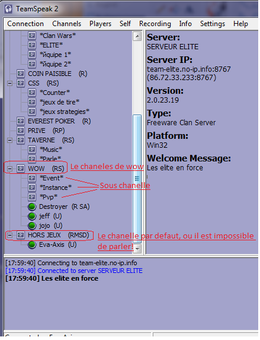Select player Eva-Axis (U) name
Viewport: 260px width, 340px height.
[58, 245]
